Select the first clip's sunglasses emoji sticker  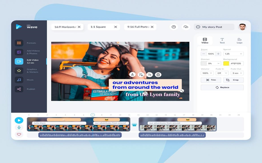106,120
